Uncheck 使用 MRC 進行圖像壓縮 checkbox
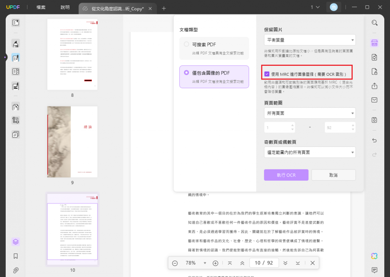Screen dimensions: 390x277 267,74
